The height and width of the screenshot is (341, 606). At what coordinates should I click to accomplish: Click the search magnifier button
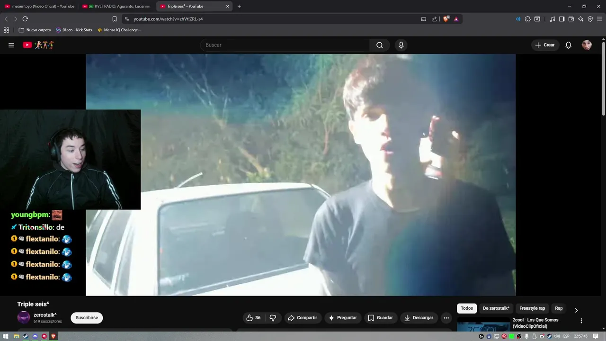[380, 45]
